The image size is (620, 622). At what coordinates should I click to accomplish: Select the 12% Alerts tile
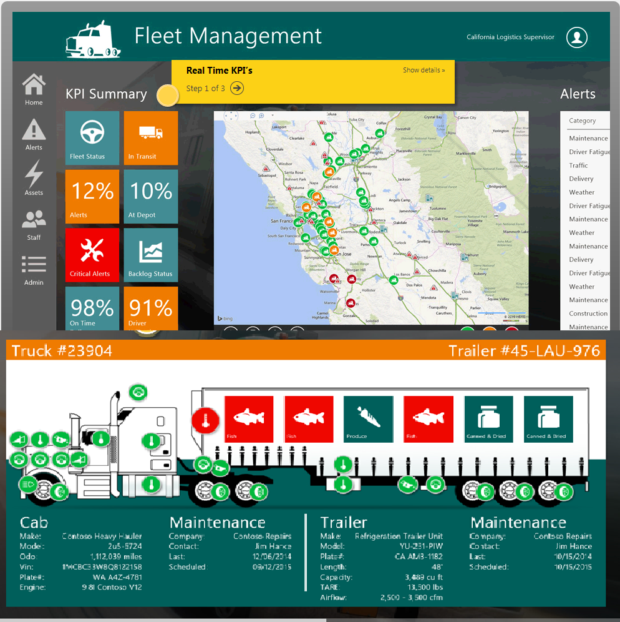tap(92, 196)
